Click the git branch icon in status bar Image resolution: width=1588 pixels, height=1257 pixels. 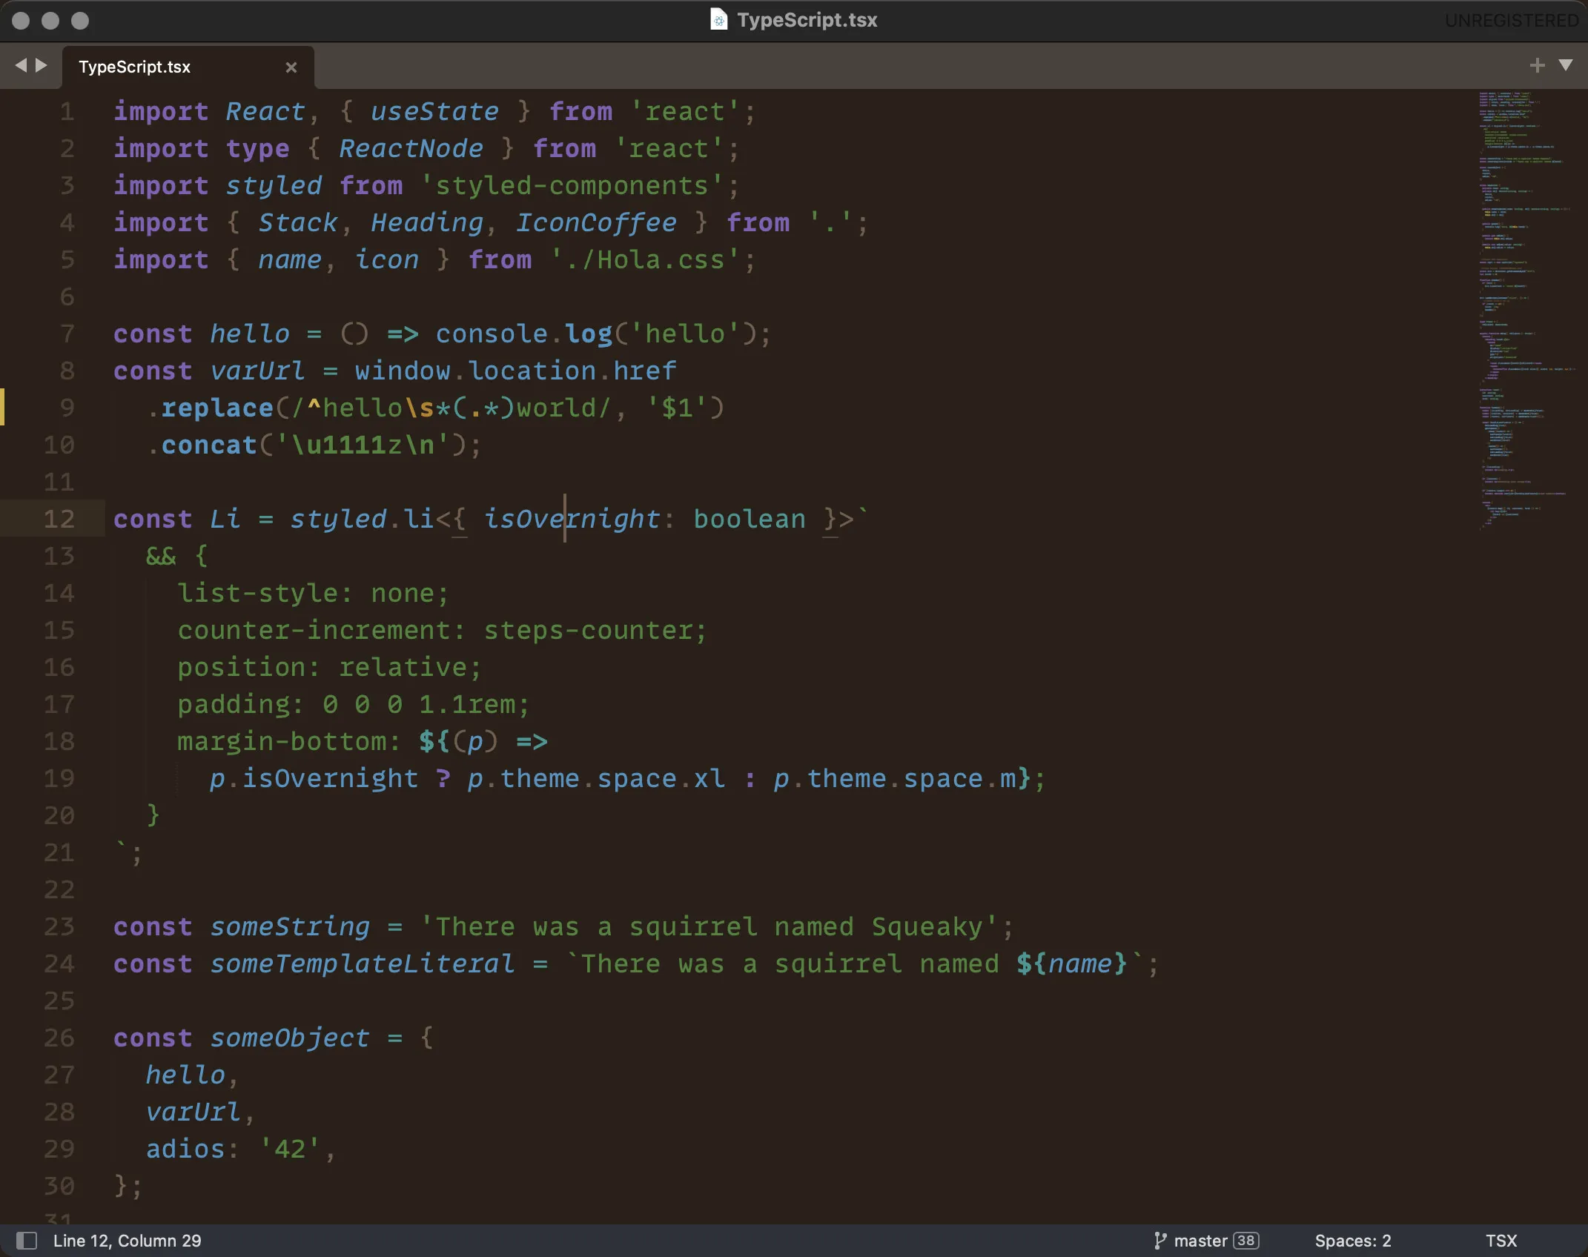coord(1159,1239)
